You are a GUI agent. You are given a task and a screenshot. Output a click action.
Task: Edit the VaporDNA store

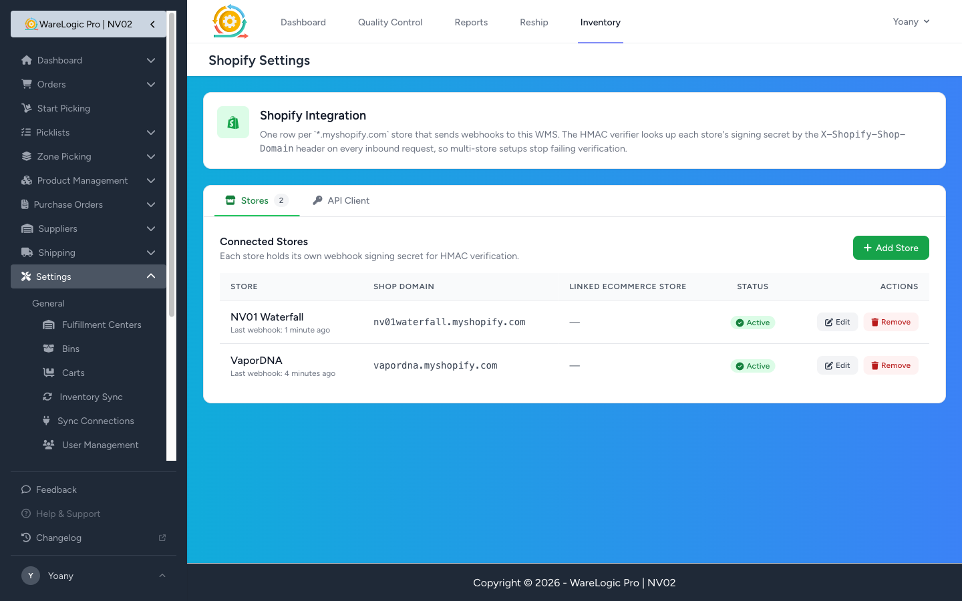pos(837,365)
